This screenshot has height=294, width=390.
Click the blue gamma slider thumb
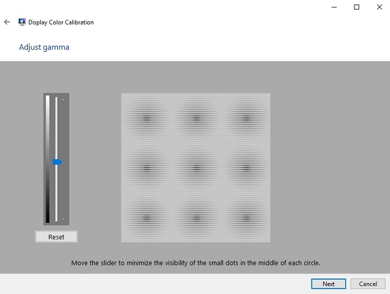(x=57, y=162)
